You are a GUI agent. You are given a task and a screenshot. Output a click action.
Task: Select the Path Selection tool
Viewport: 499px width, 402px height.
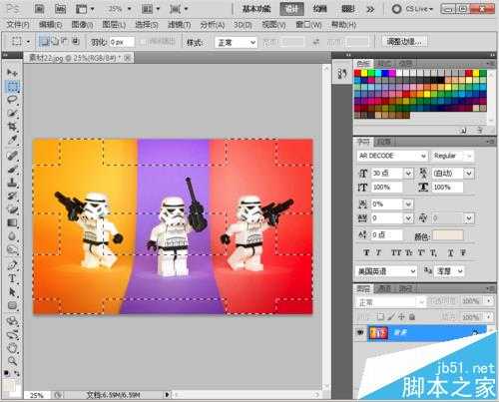point(12,292)
